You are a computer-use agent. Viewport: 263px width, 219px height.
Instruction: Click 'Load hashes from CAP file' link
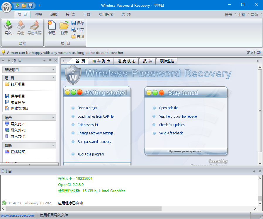click(96, 116)
